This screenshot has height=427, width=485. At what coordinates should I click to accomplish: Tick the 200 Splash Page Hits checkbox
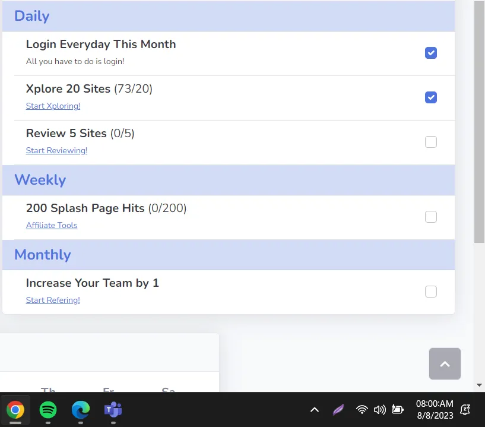431,217
